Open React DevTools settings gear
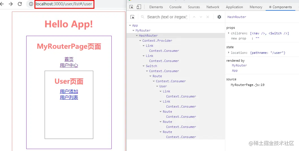This screenshot has height=151, width=299. pos(219,17)
